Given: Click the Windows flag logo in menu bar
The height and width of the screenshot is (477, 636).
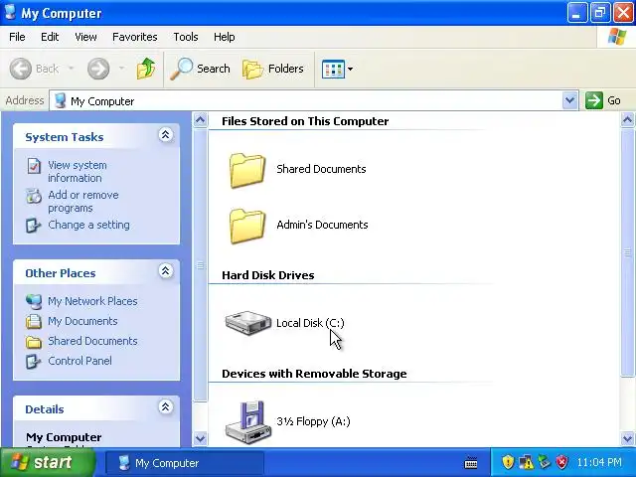Looking at the screenshot, I should pyautogui.click(x=617, y=37).
